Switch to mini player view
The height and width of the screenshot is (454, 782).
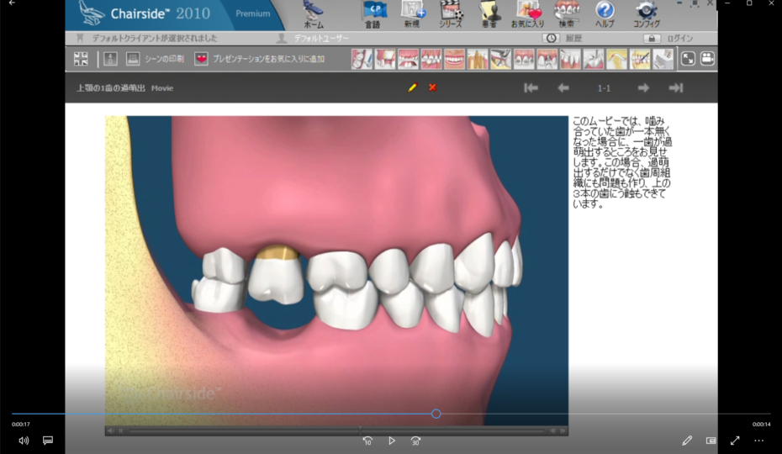[711, 441]
